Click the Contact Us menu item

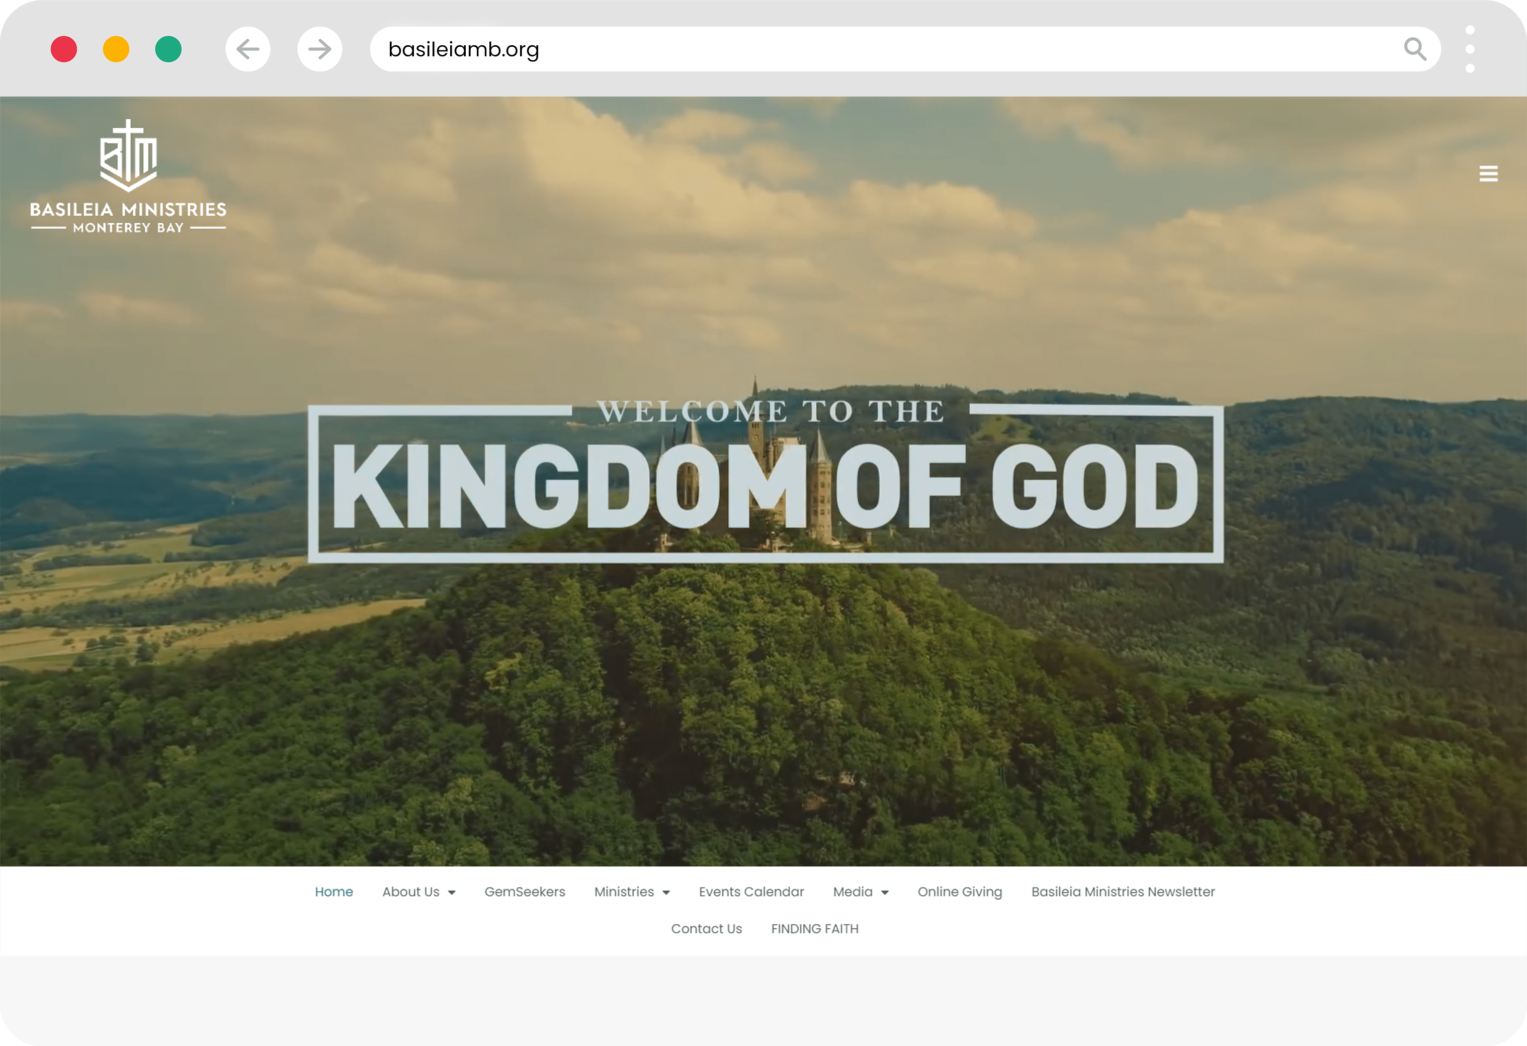[x=707, y=929]
